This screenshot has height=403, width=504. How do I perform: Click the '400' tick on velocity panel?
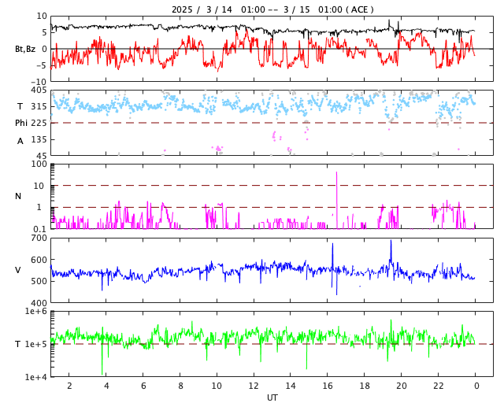click(x=39, y=303)
